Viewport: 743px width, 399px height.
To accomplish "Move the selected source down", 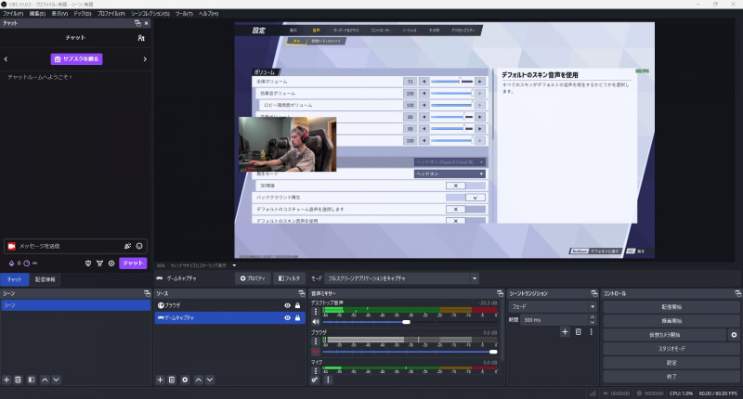I will pyautogui.click(x=210, y=380).
